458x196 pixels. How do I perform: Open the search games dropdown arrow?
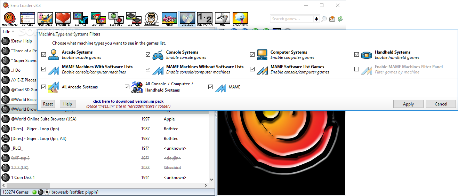click(316, 19)
